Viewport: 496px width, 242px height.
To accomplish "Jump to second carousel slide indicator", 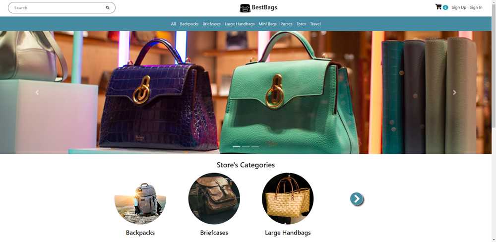I will [x=246, y=147].
